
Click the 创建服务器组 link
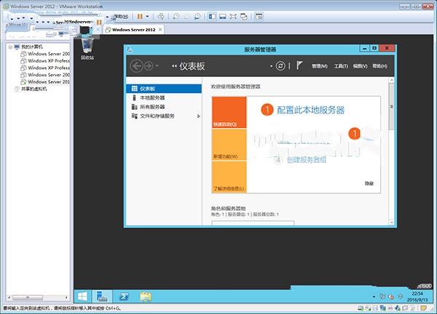click(x=307, y=160)
